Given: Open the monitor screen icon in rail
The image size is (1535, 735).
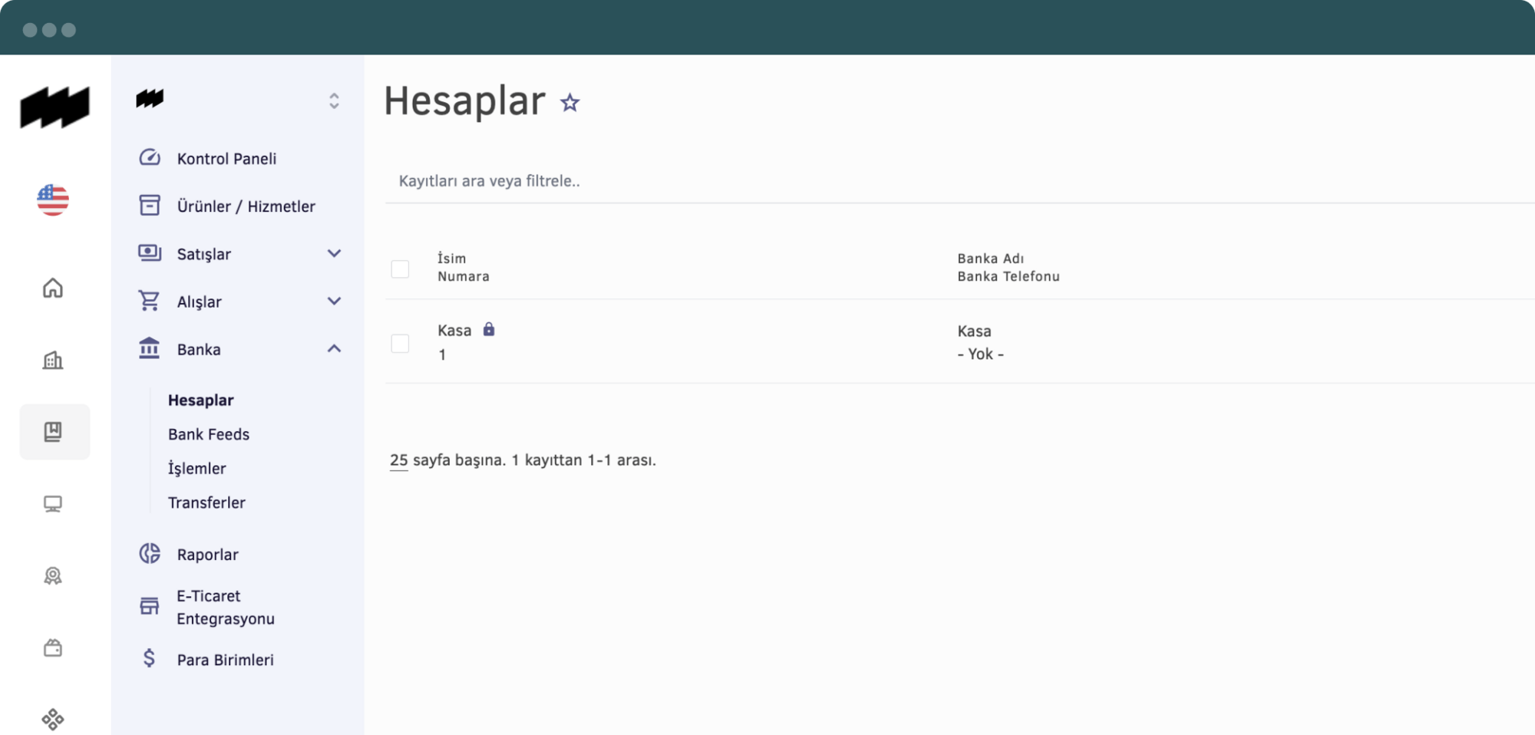Looking at the screenshot, I should point(53,504).
